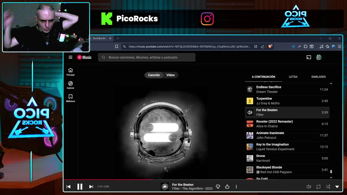Open the YouTube Music hamburger menu

click(70, 57)
